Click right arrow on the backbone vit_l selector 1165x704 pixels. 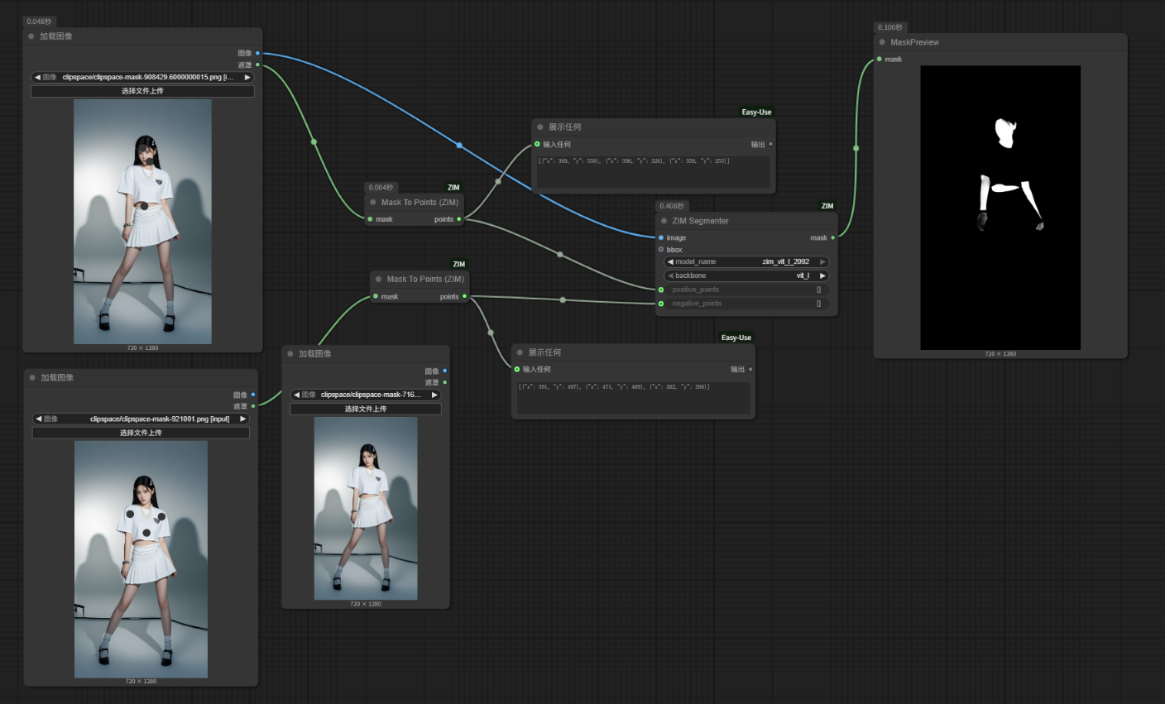(822, 275)
